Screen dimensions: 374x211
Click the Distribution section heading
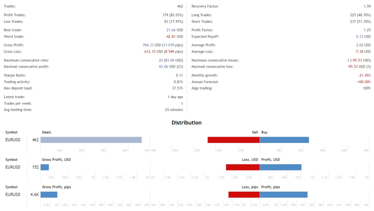coord(187,123)
